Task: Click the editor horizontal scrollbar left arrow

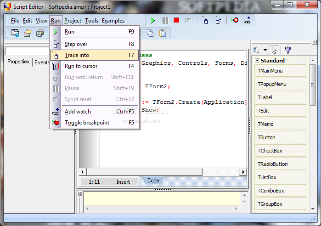Action: 82,172
